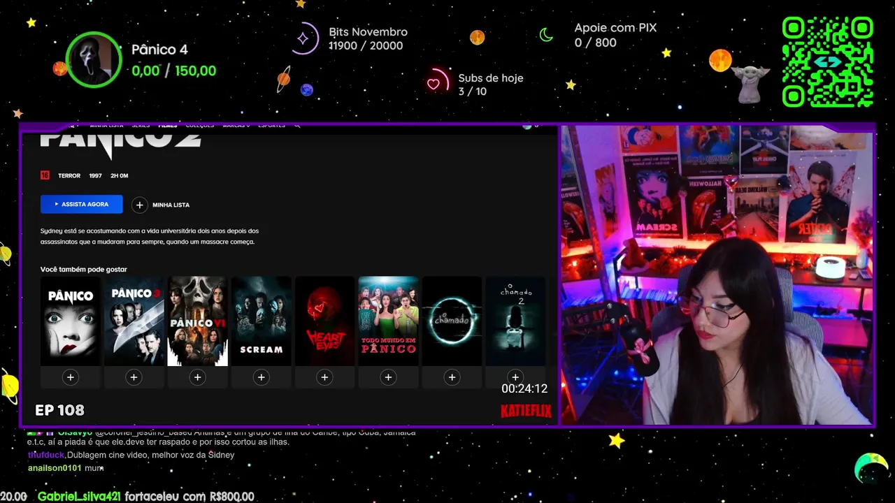Click the Bits Novembro 11900 / 20000 counter
Viewport: 895px width, 503px height.
(x=366, y=45)
